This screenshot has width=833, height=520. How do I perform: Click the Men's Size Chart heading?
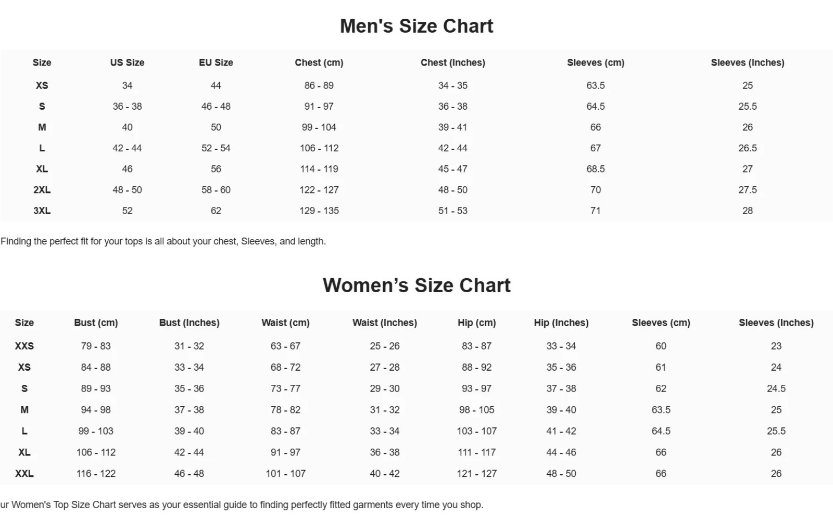pyautogui.click(x=416, y=26)
